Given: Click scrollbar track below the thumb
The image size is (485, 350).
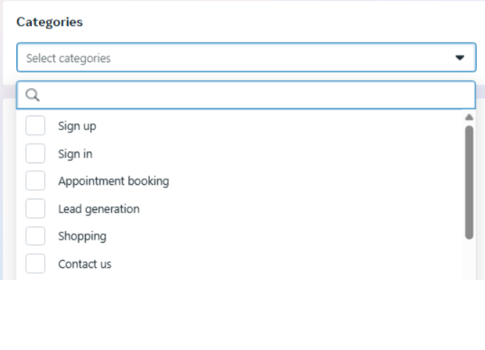Looking at the screenshot, I should [x=469, y=260].
